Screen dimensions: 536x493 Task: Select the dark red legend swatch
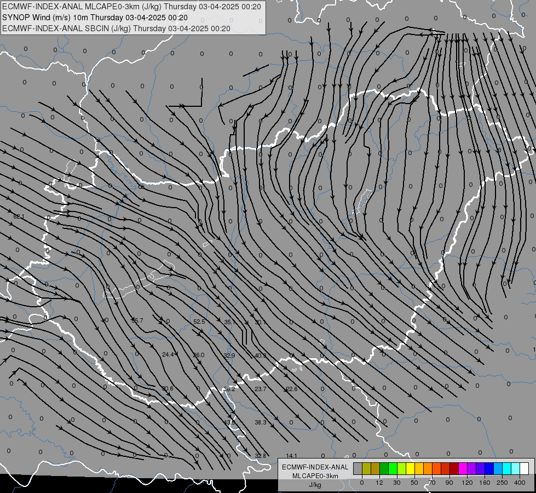tap(454, 468)
